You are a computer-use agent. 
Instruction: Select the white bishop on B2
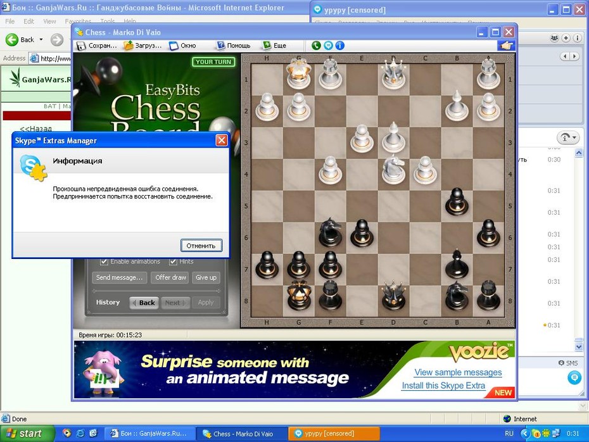pos(457,106)
